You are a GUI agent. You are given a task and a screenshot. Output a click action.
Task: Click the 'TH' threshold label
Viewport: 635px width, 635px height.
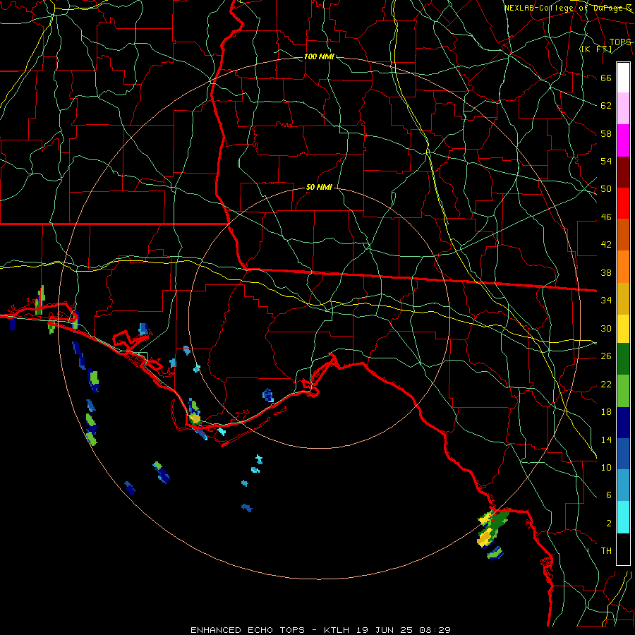(x=606, y=551)
